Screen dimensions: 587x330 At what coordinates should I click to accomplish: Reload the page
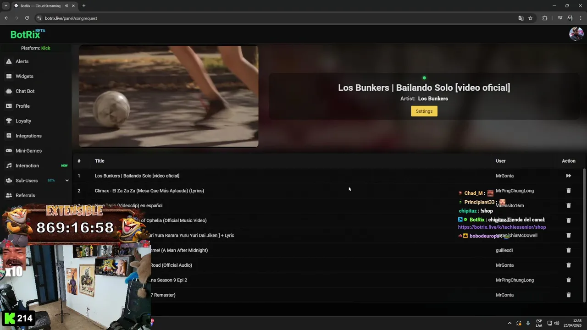click(27, 18)
